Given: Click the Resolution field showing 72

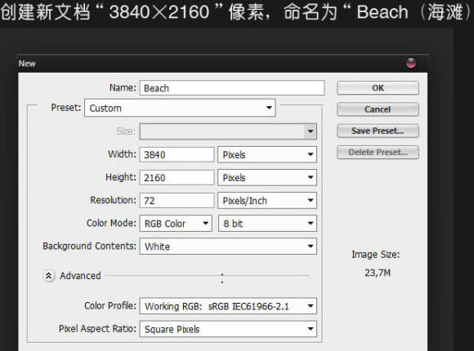Looking at the screenshot, I should click(177, 201).
